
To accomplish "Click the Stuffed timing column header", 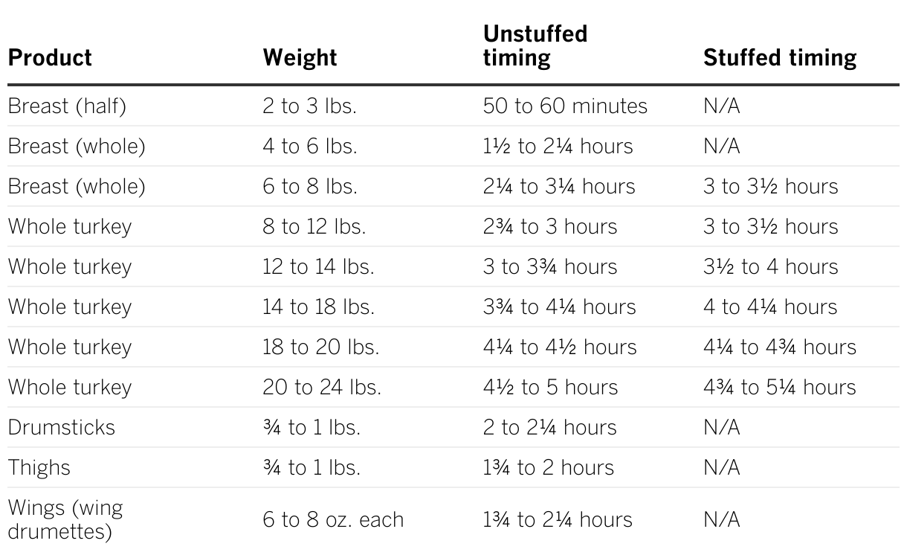I will (x=780, y=57).
